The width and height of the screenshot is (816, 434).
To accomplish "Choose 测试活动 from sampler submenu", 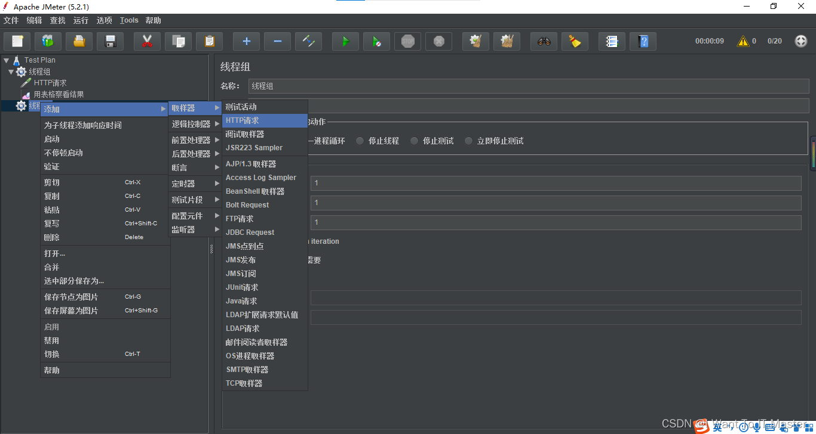I will pyautogui.click(x=265, y=107).
